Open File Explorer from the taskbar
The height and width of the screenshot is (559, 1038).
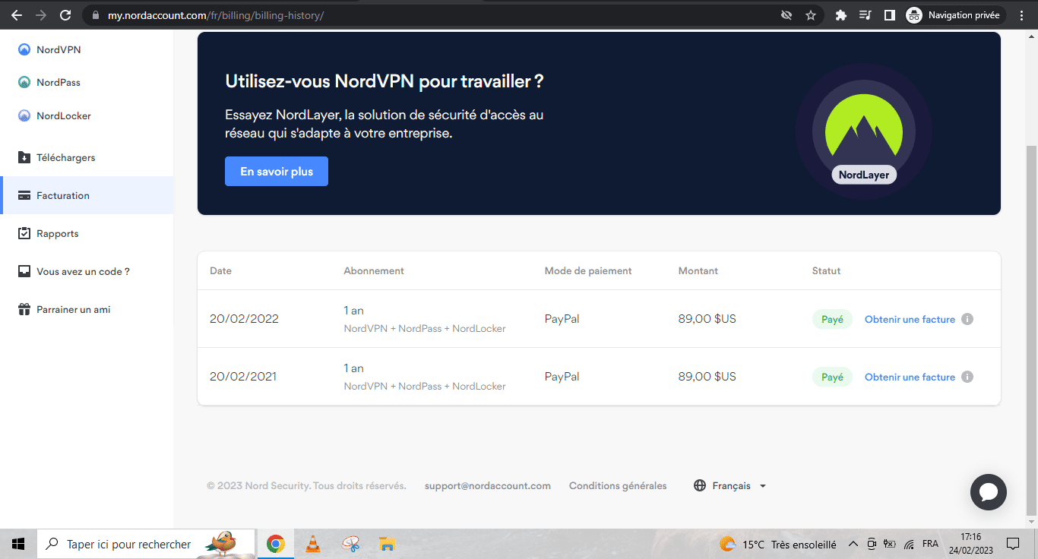(388, 544)
